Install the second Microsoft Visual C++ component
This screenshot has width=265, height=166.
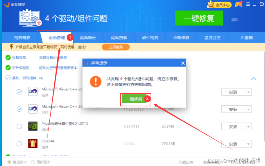coord(233,109)
